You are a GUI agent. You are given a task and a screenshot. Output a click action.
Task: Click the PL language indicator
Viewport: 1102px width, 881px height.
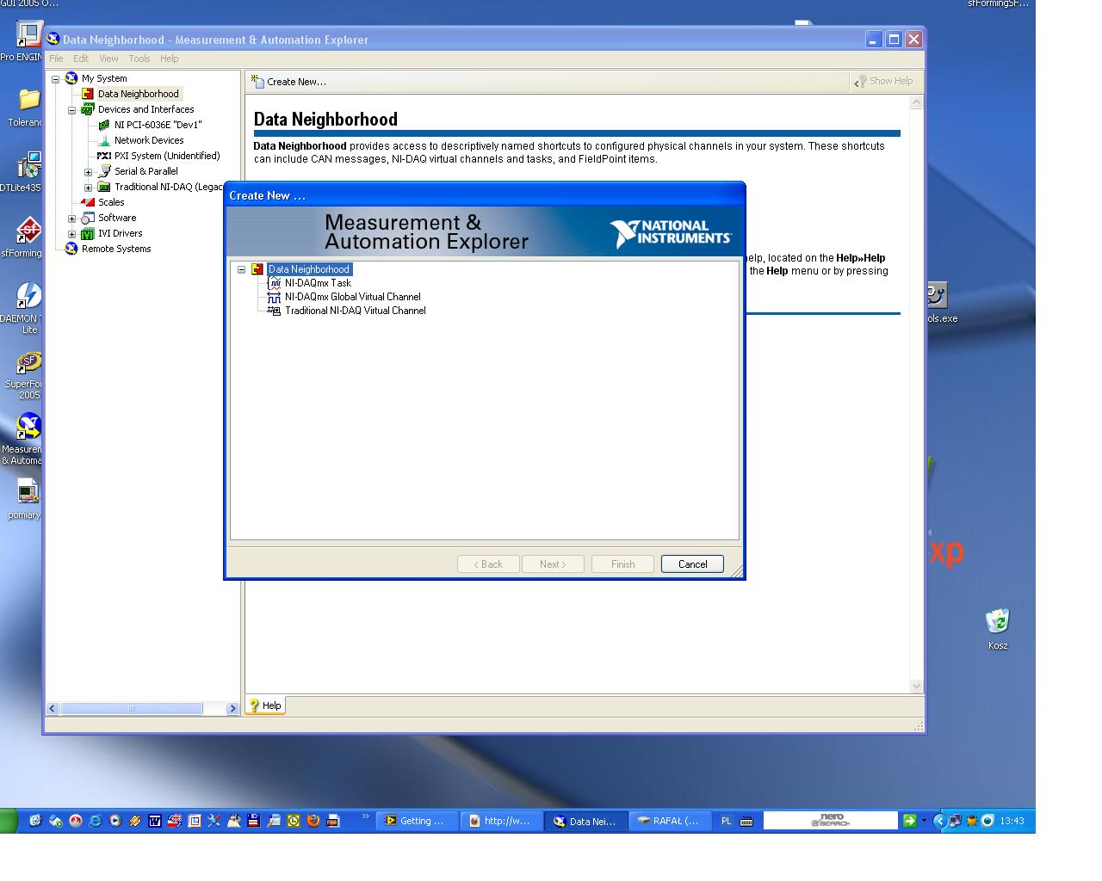[x=726, y=821]
